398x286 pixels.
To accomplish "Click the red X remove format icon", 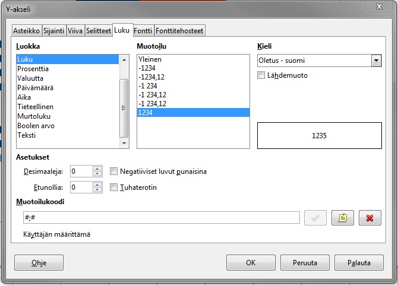I will tap(369, 218).
